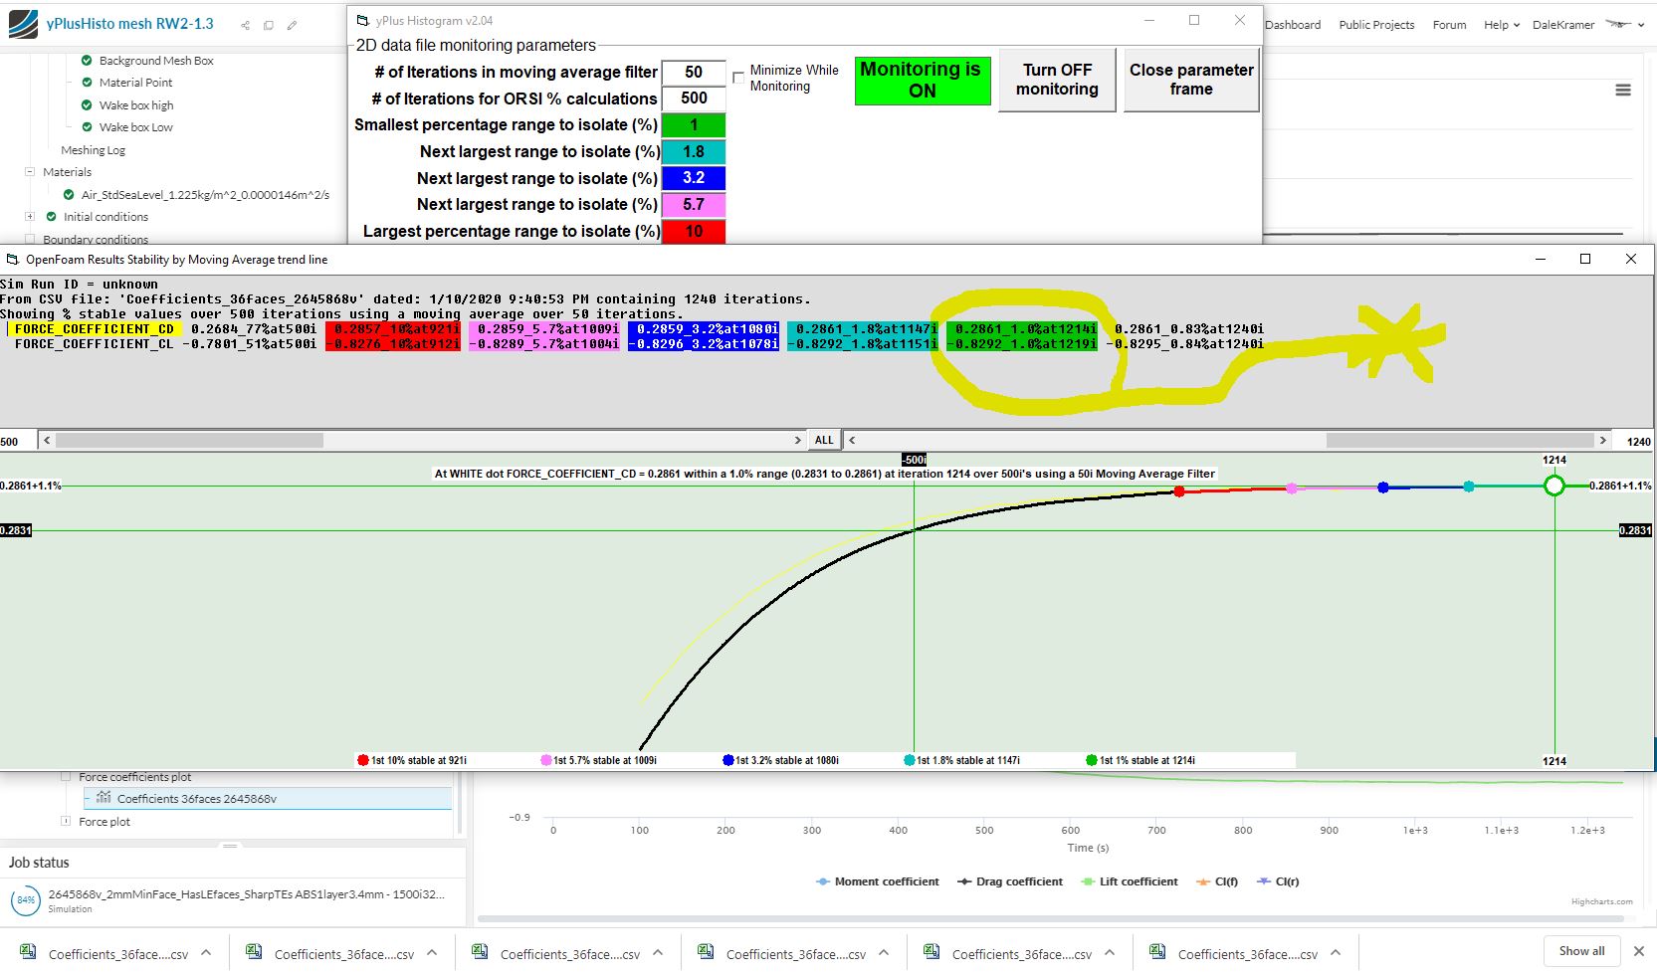Open the Help dropdown menu
This screenshot has height=976, width=1657.
point(1502,25)
